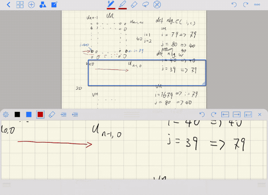Screen dimensions: 268x195
Task: Tap the add page plus icon
Action: [x=31, y=4]
